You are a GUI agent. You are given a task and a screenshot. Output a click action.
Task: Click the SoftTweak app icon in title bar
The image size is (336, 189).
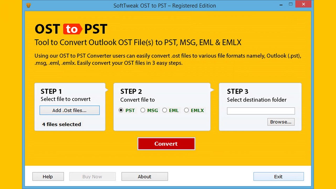click(29, 6)
